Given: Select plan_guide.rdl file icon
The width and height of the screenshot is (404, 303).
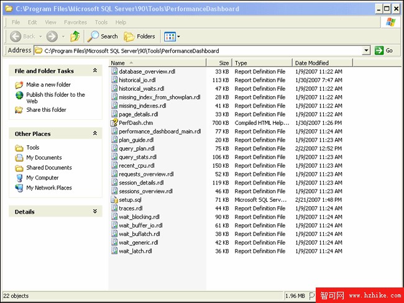Looking at the screenshot, I should 114,140.
